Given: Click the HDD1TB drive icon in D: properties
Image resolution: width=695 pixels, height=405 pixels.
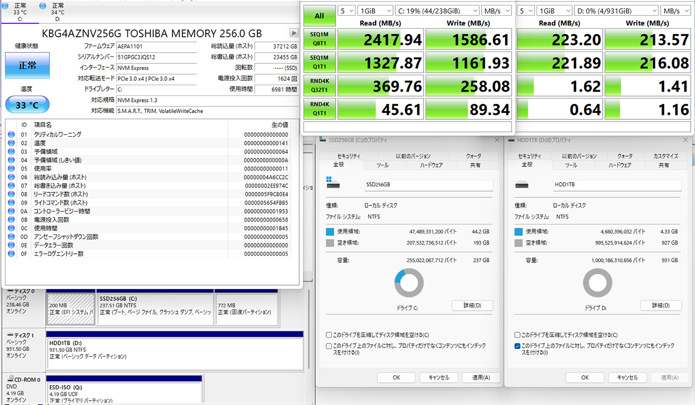Looking at the screenshot, I should click(521, 184).
